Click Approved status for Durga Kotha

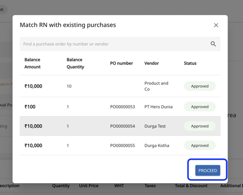[x=200, y=145]
